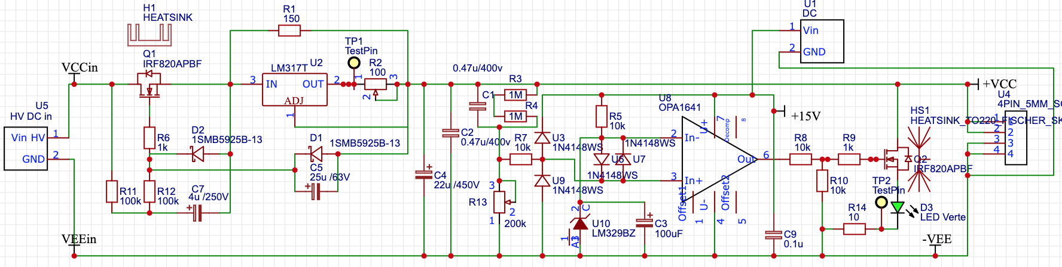Select the U1 DC module box
This screenshot has width=1062, height=267.
(x=822, y=41)
